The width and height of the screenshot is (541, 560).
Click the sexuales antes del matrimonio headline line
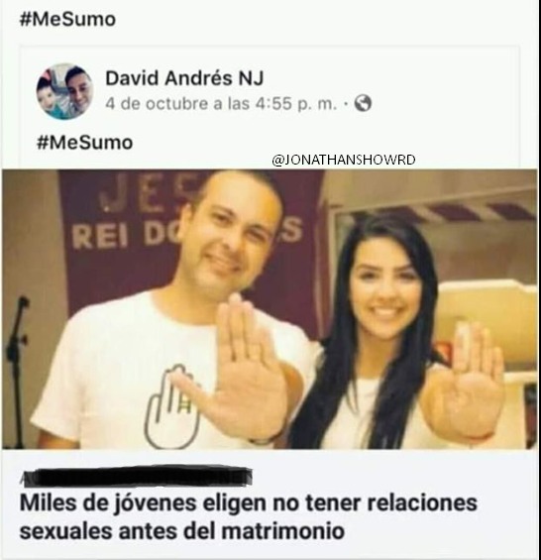(x=182, y=531)
